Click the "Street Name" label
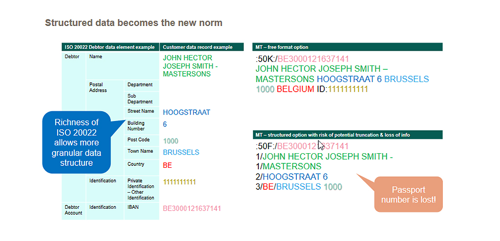 click(141, 111)
